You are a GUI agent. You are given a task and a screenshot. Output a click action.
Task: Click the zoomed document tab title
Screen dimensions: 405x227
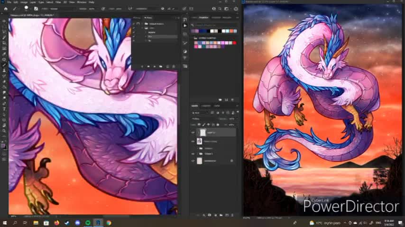pyautogui.click(x=32, y=15)
